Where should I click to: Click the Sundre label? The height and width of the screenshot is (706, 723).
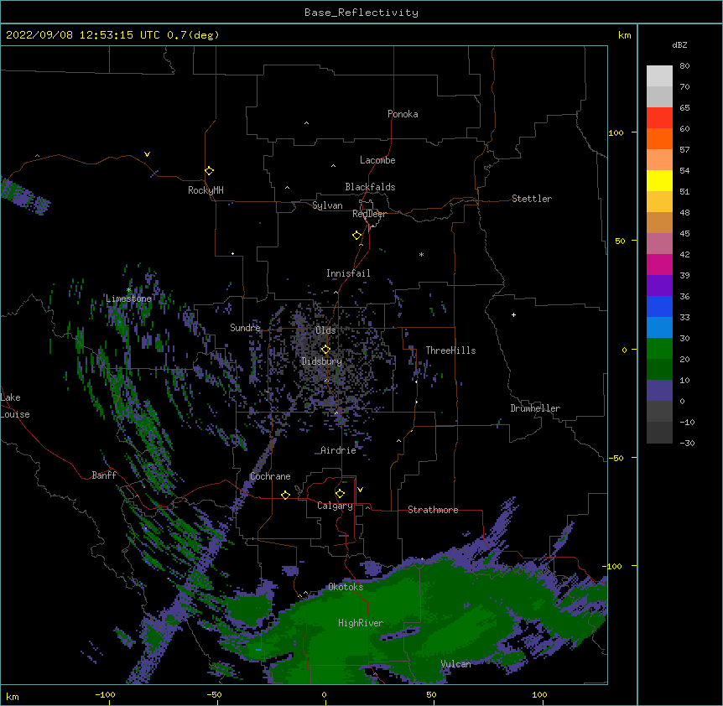pyautogui.click(x=245, y=328)
